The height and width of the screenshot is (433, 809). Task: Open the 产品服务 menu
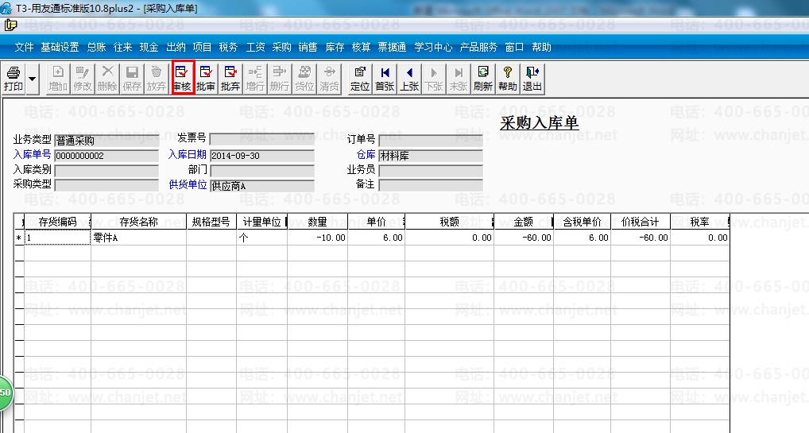pyautogui.click(x=478, y=48)
